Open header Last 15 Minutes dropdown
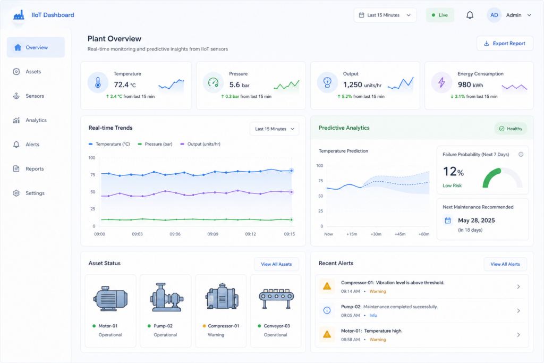Viewport: 544px width, 363px height. point(385,15)
